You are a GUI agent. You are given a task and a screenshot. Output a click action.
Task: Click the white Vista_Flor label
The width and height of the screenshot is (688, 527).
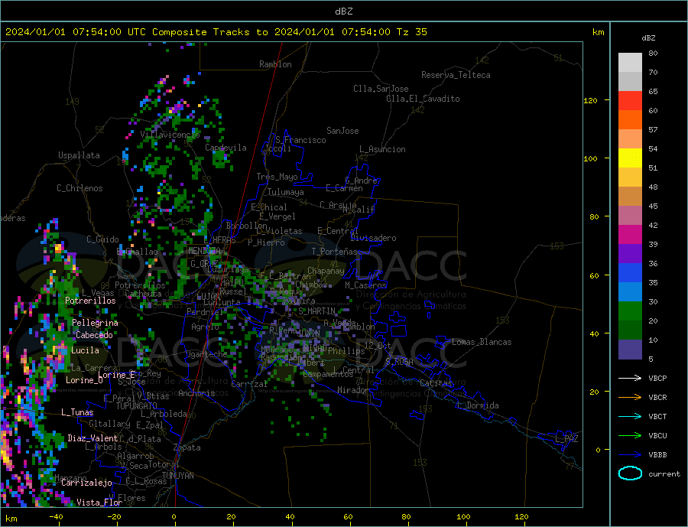coord(99,503)
